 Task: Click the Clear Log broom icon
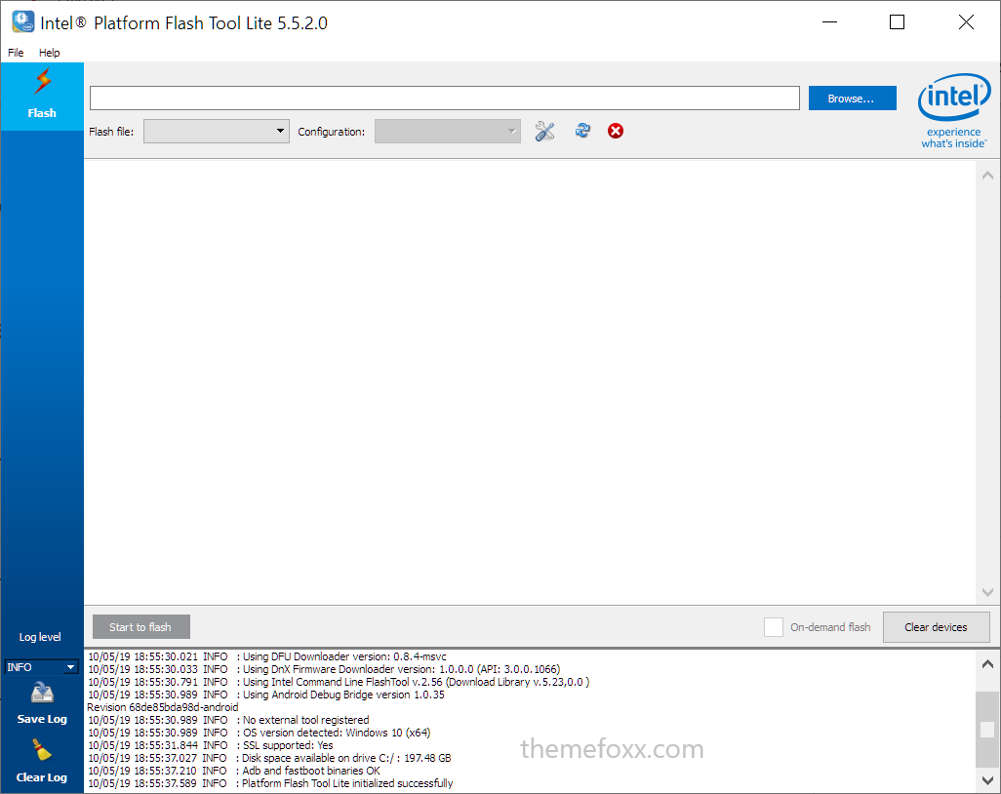coord(42,751)
